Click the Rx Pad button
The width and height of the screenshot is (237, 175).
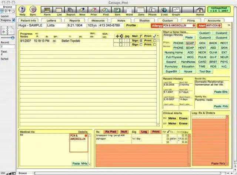click(111, 132)
